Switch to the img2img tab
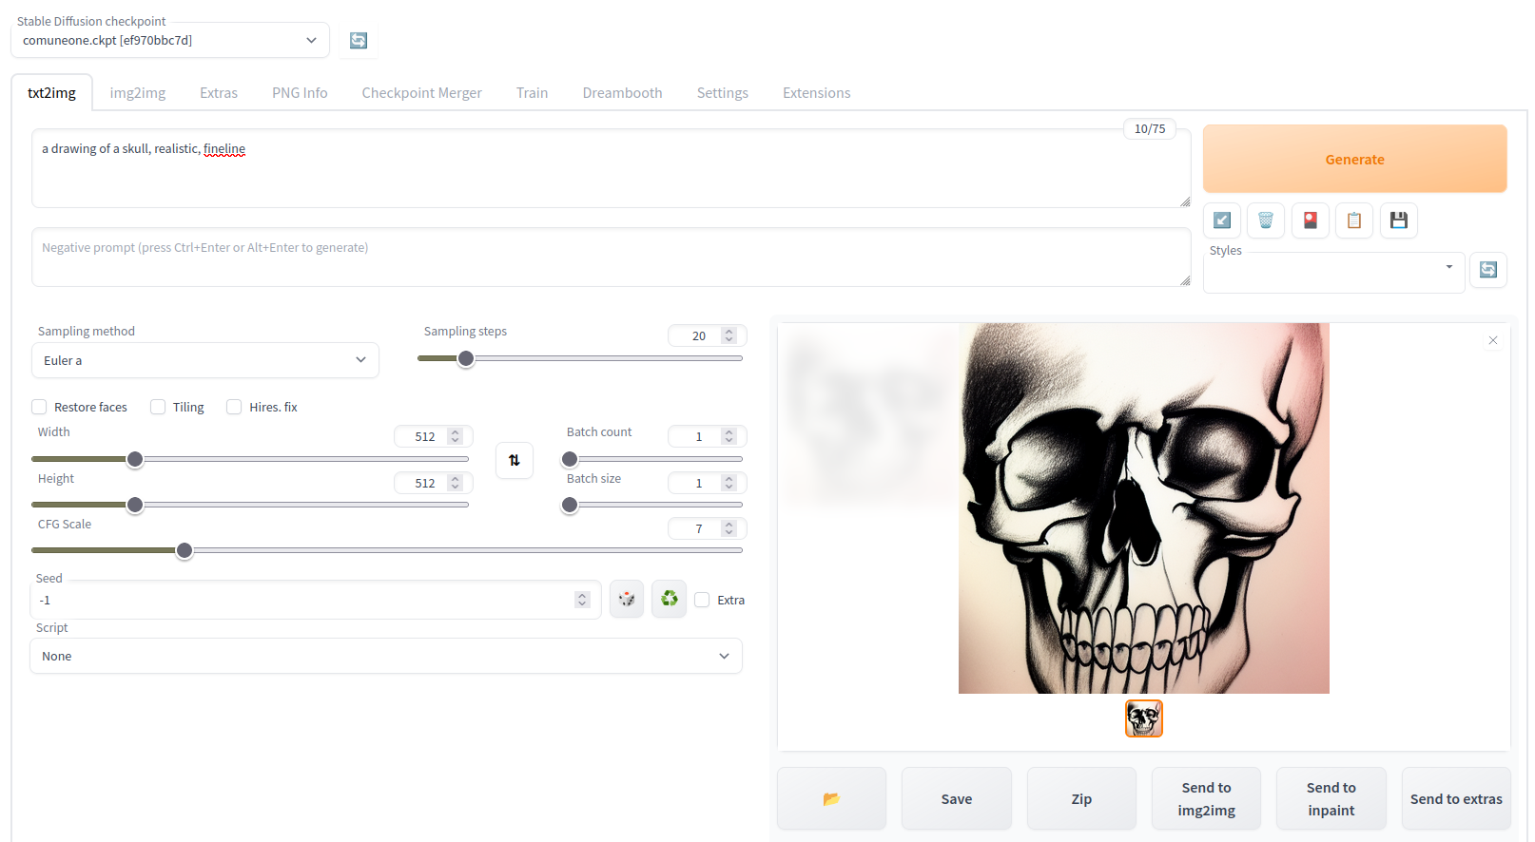The width and height of the screenshot is (1535, 842). [x=138, y=93]
